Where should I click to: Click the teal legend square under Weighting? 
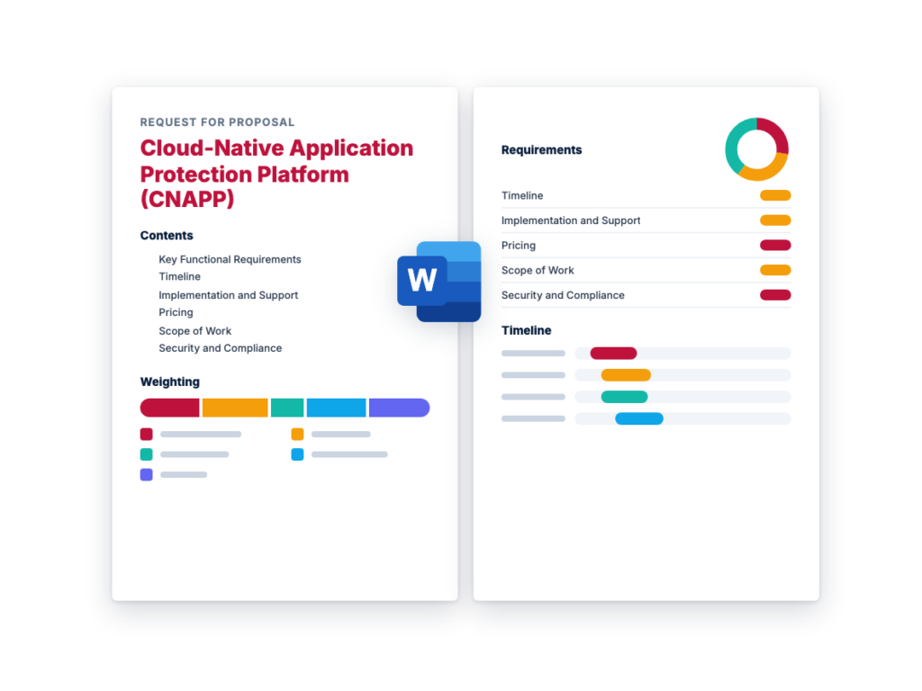(147, 454)
